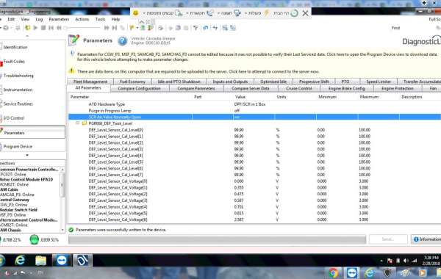Click the printer icon in the toolbar
Image resolution: width=441 pixels, height=279 pixels.
[x=160, y=28]
